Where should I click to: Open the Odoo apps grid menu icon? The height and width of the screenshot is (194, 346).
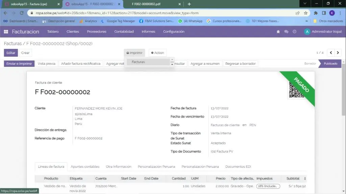[6, 32]
